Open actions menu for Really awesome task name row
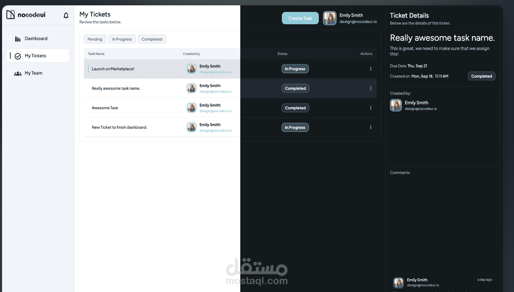This screenshot has width=514, height=292. click(371, 88)
